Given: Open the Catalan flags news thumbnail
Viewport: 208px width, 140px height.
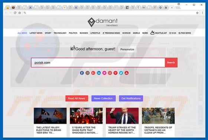Looking at the screenshot, I should point(50,116).
